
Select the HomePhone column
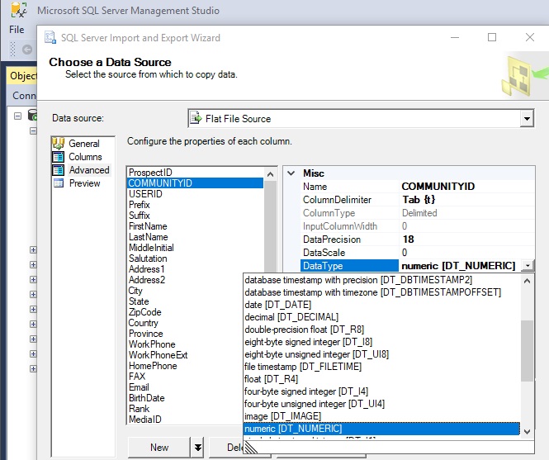(x=153, y=366)
